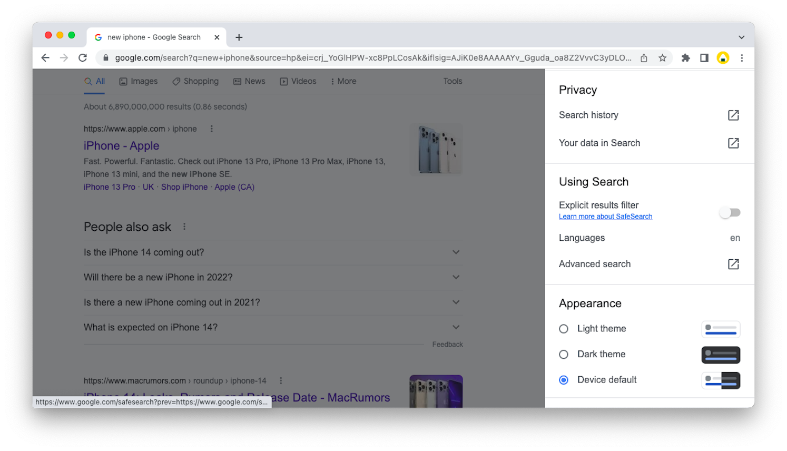Click the browser Extensions puzzle icon

click(x=685, y=58)
